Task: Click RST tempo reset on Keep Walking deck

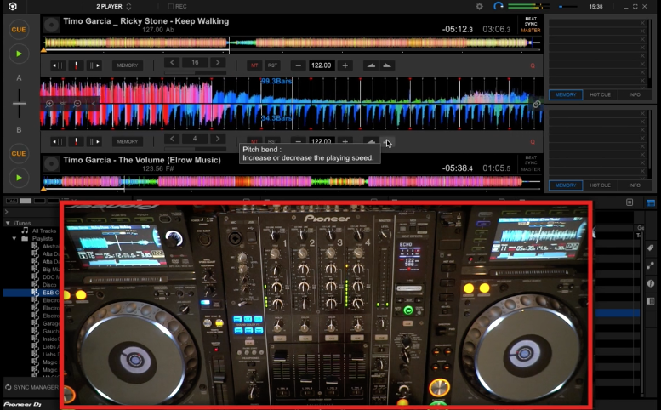Action: (272, 65)
